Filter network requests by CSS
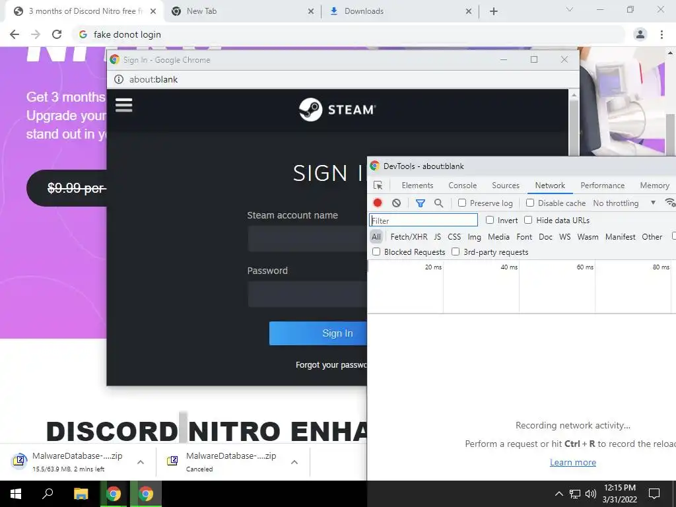 click(454, 237)
